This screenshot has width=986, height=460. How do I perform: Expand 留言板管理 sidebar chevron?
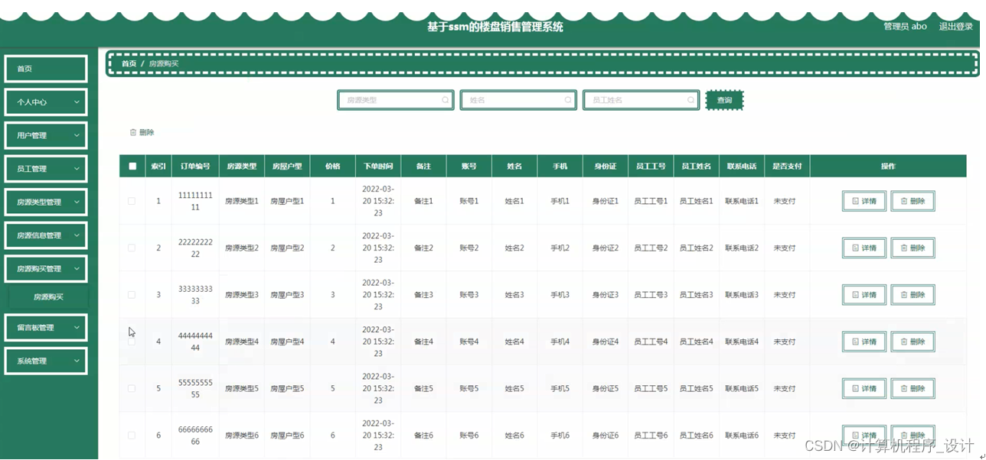click(77, 328)
